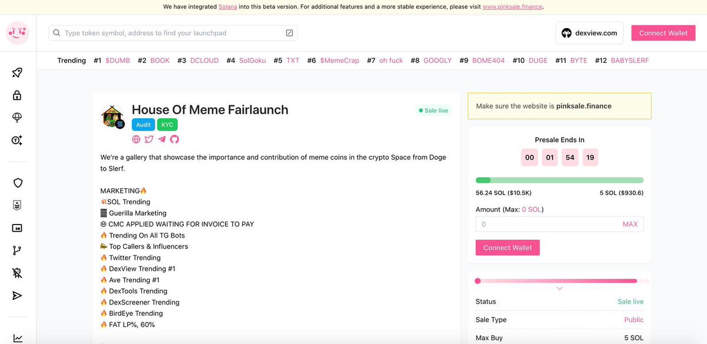
Task: Click the top-right Connect Wallet button
Action: pyautogui.click(x=663, y=33)
